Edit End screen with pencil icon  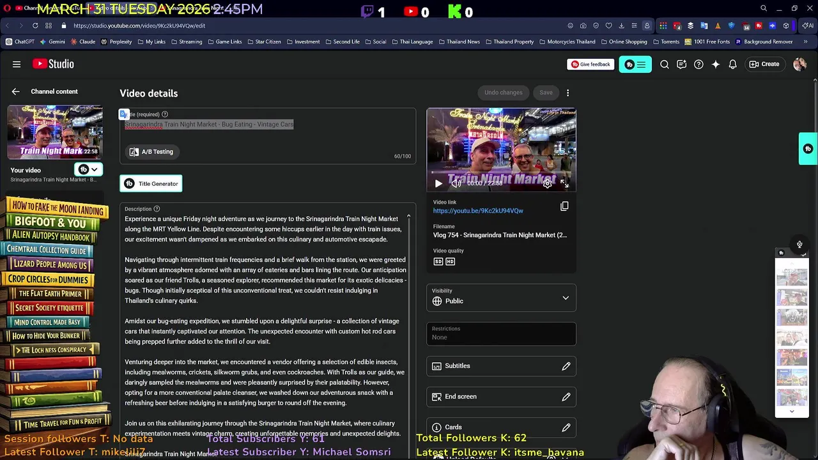click(x=566, y=397)
